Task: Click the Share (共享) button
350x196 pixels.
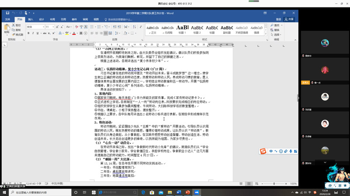Action: coord(289,19)
